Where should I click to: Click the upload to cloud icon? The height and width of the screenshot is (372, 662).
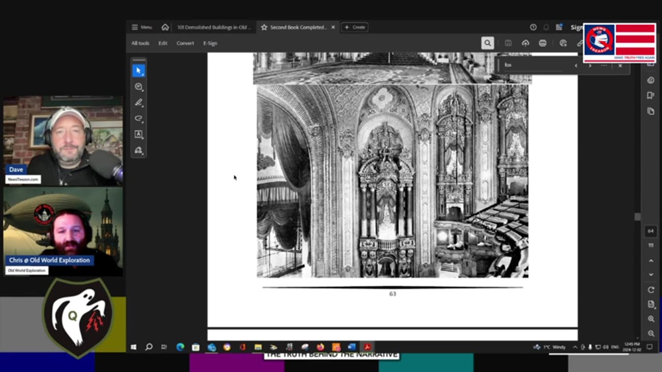[525, 43]
